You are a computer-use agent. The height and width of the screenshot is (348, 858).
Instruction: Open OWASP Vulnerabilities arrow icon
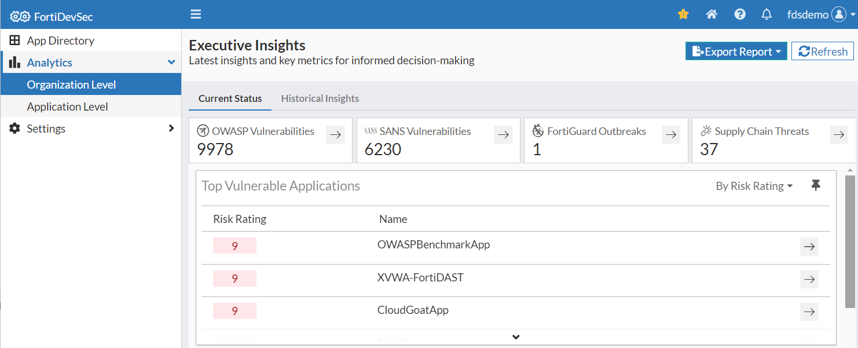click(x=335, y=135)
